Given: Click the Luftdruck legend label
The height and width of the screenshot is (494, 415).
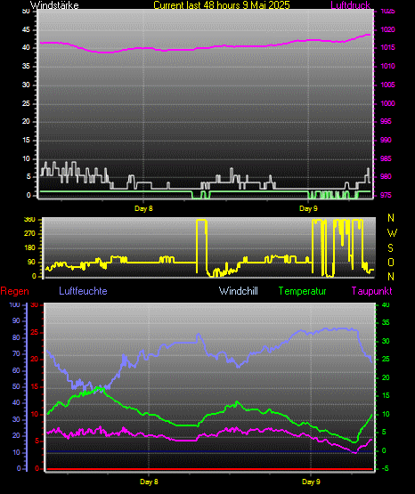Looking at the screenshot, I should click(x=350, y=5).
